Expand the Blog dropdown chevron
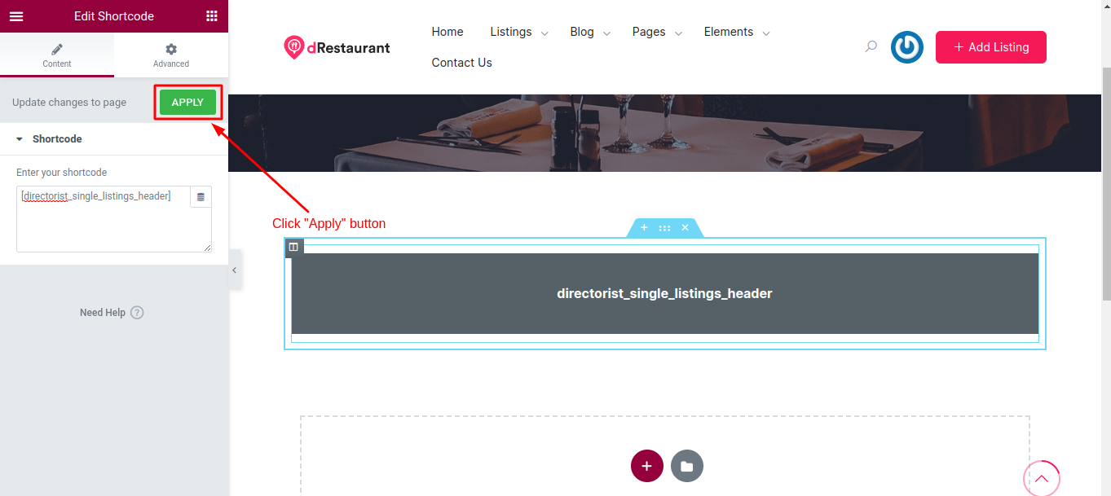1111x496 pixels. tap(606, 33)
